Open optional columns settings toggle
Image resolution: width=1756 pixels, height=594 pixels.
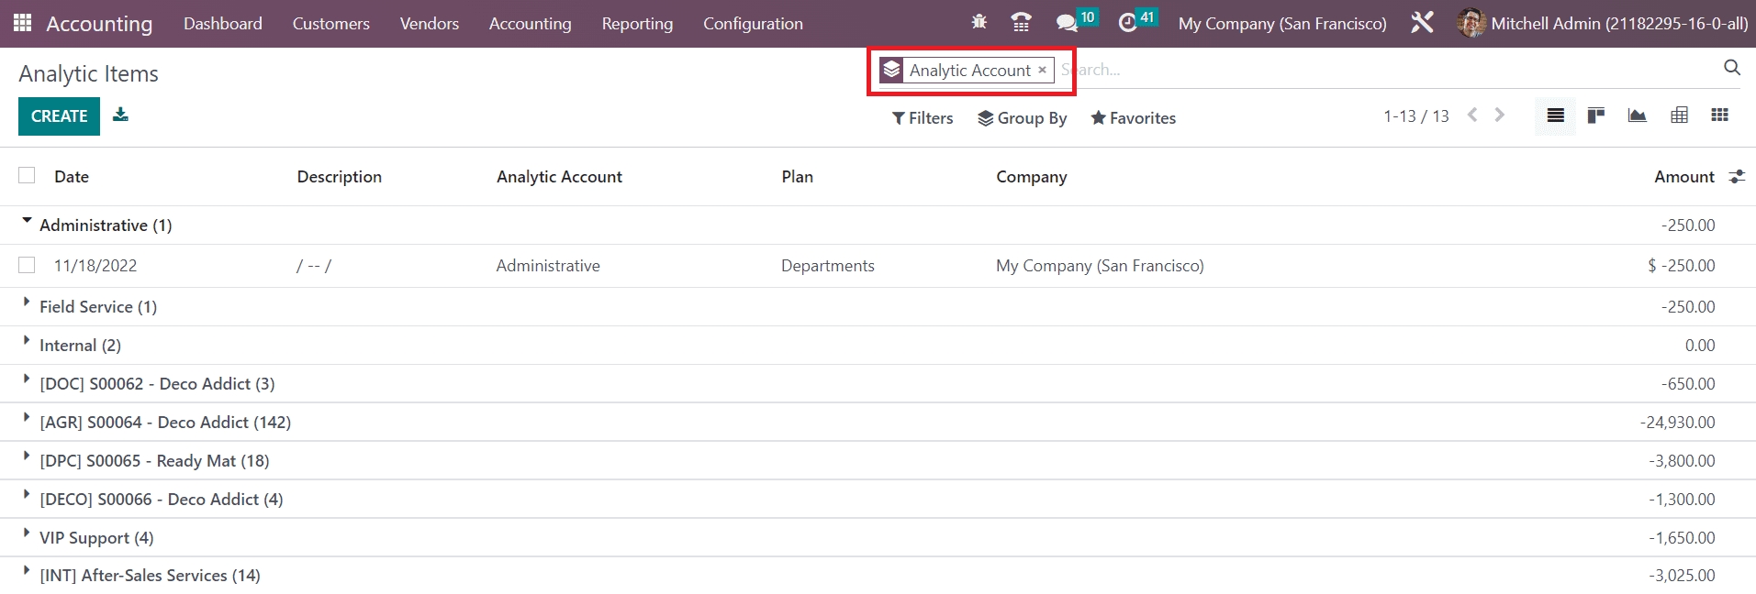tap(1737, 177)
